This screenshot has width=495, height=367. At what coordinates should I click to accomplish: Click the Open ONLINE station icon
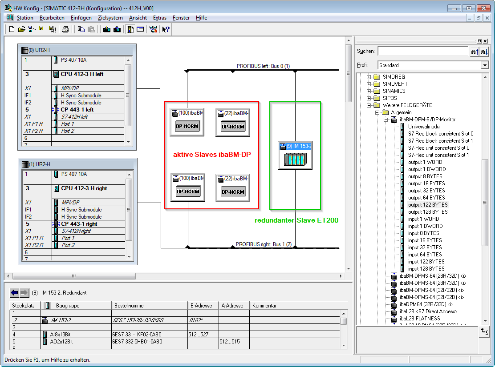pos(32,29)
